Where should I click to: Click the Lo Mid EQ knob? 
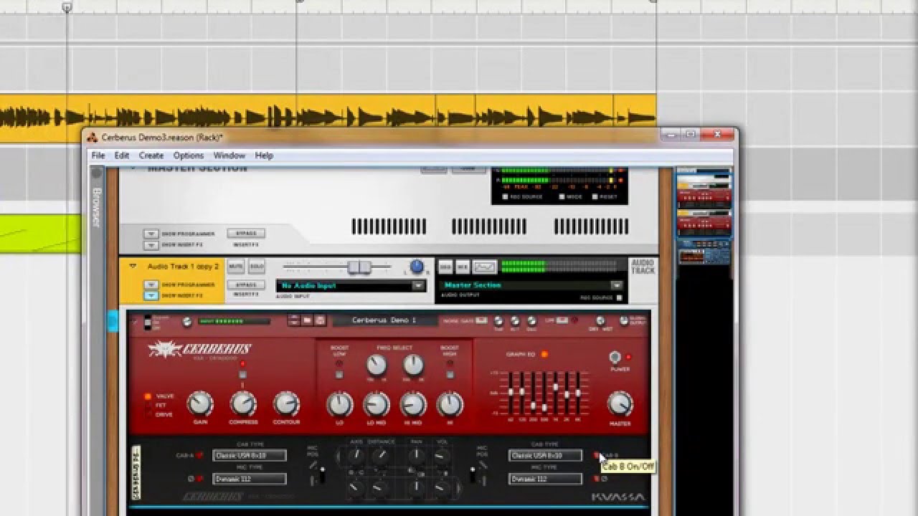click(x=377, y=405)
